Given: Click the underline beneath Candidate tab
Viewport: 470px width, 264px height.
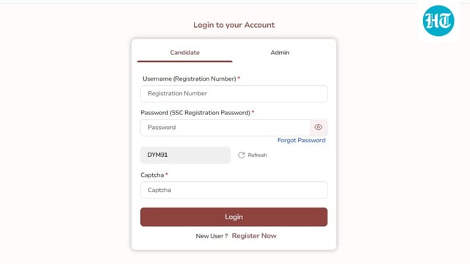Looking at the screenshot, I should coord(184,62).
